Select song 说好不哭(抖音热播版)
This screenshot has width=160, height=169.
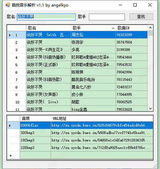[48, 57]
